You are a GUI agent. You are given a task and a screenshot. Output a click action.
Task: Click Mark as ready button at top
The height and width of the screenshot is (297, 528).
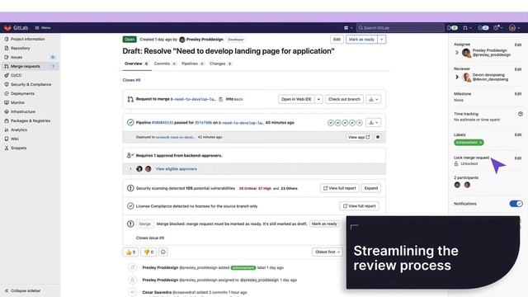pyautogui.click(x=361, y=40)
